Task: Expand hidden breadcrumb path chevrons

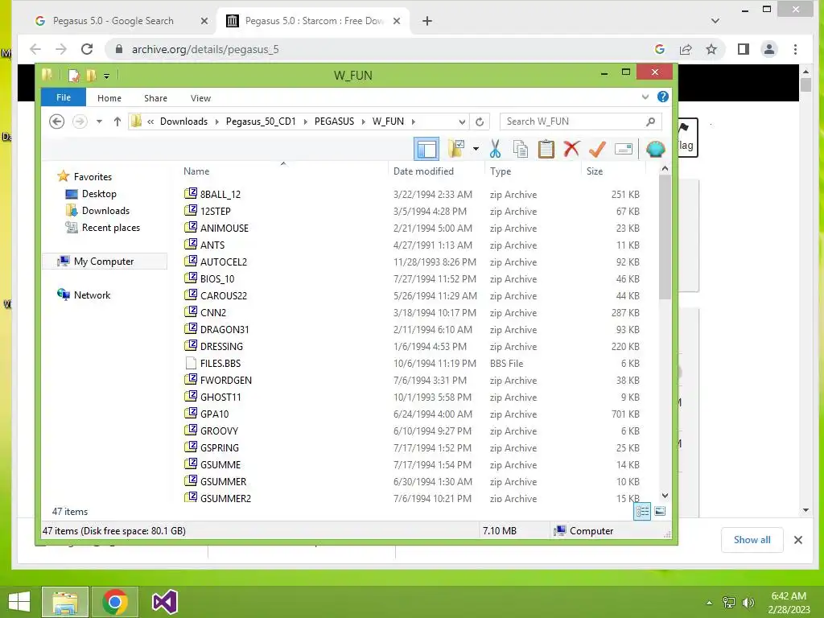Action: pyautogui.click(x=150, y=122)
